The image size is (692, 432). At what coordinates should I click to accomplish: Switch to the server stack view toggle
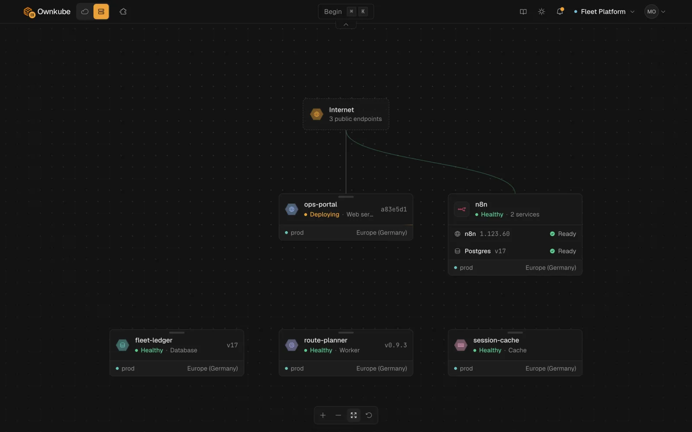(101, 12)
